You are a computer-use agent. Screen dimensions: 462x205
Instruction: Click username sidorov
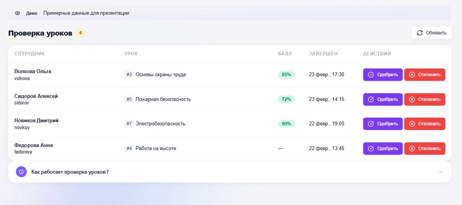click(x=22, y=103)
